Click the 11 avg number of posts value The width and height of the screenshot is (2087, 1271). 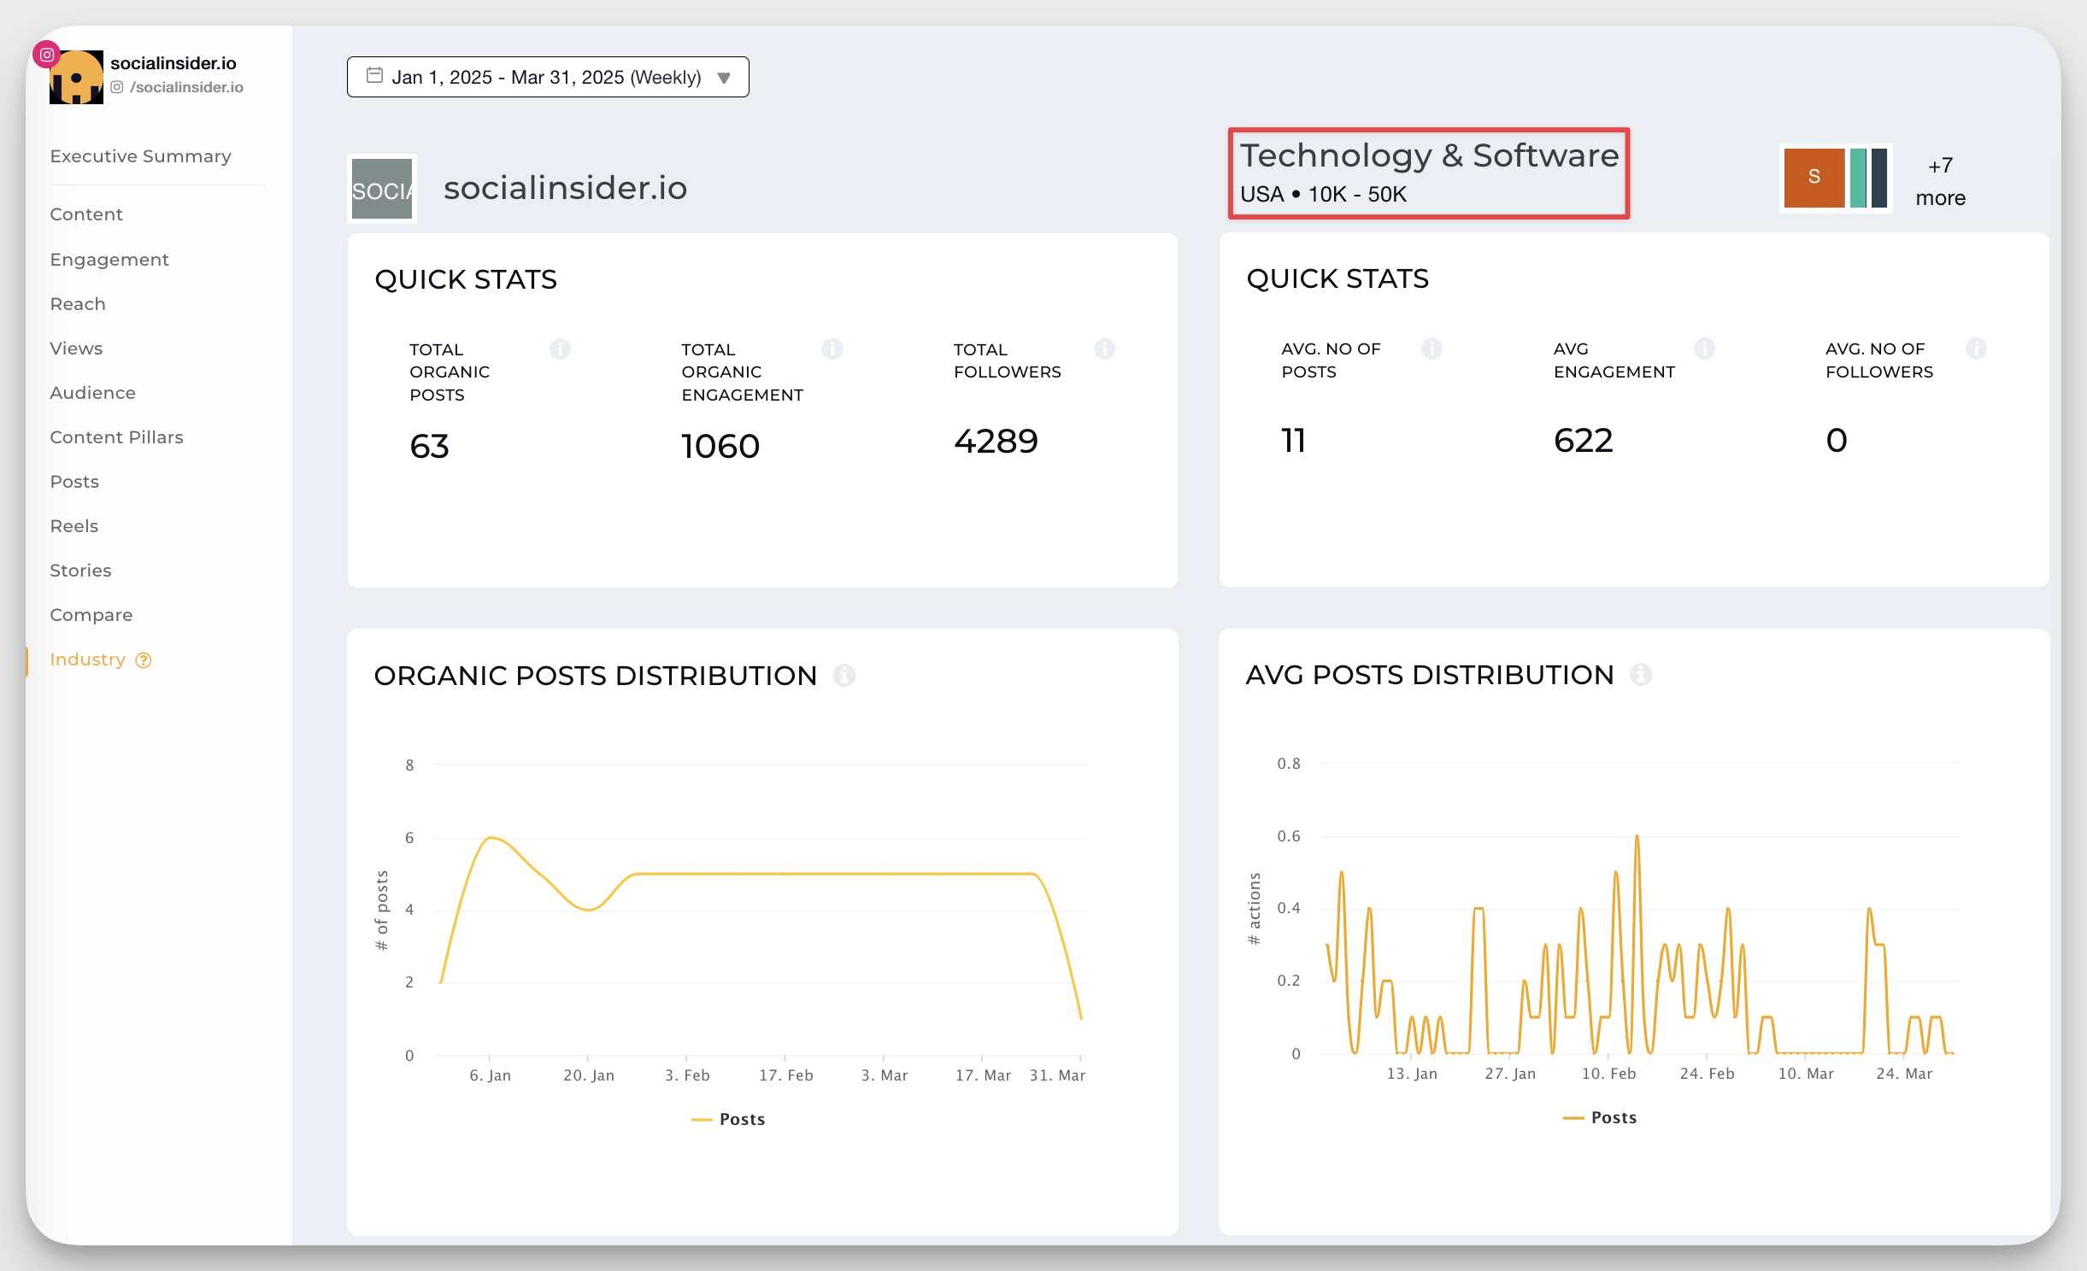pyautogui.click(x=1293, y=440)
